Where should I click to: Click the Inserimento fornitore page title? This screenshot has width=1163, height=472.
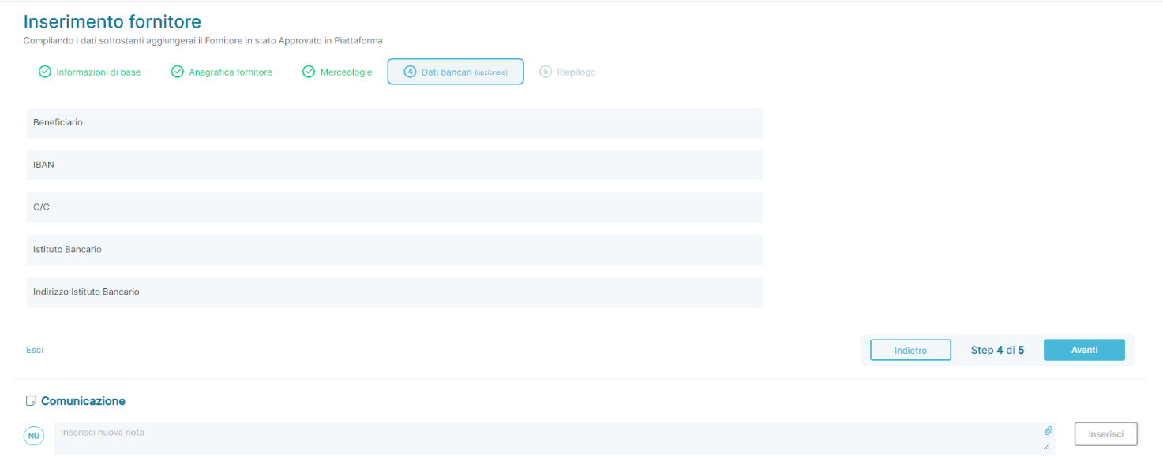tap(112, 22)
